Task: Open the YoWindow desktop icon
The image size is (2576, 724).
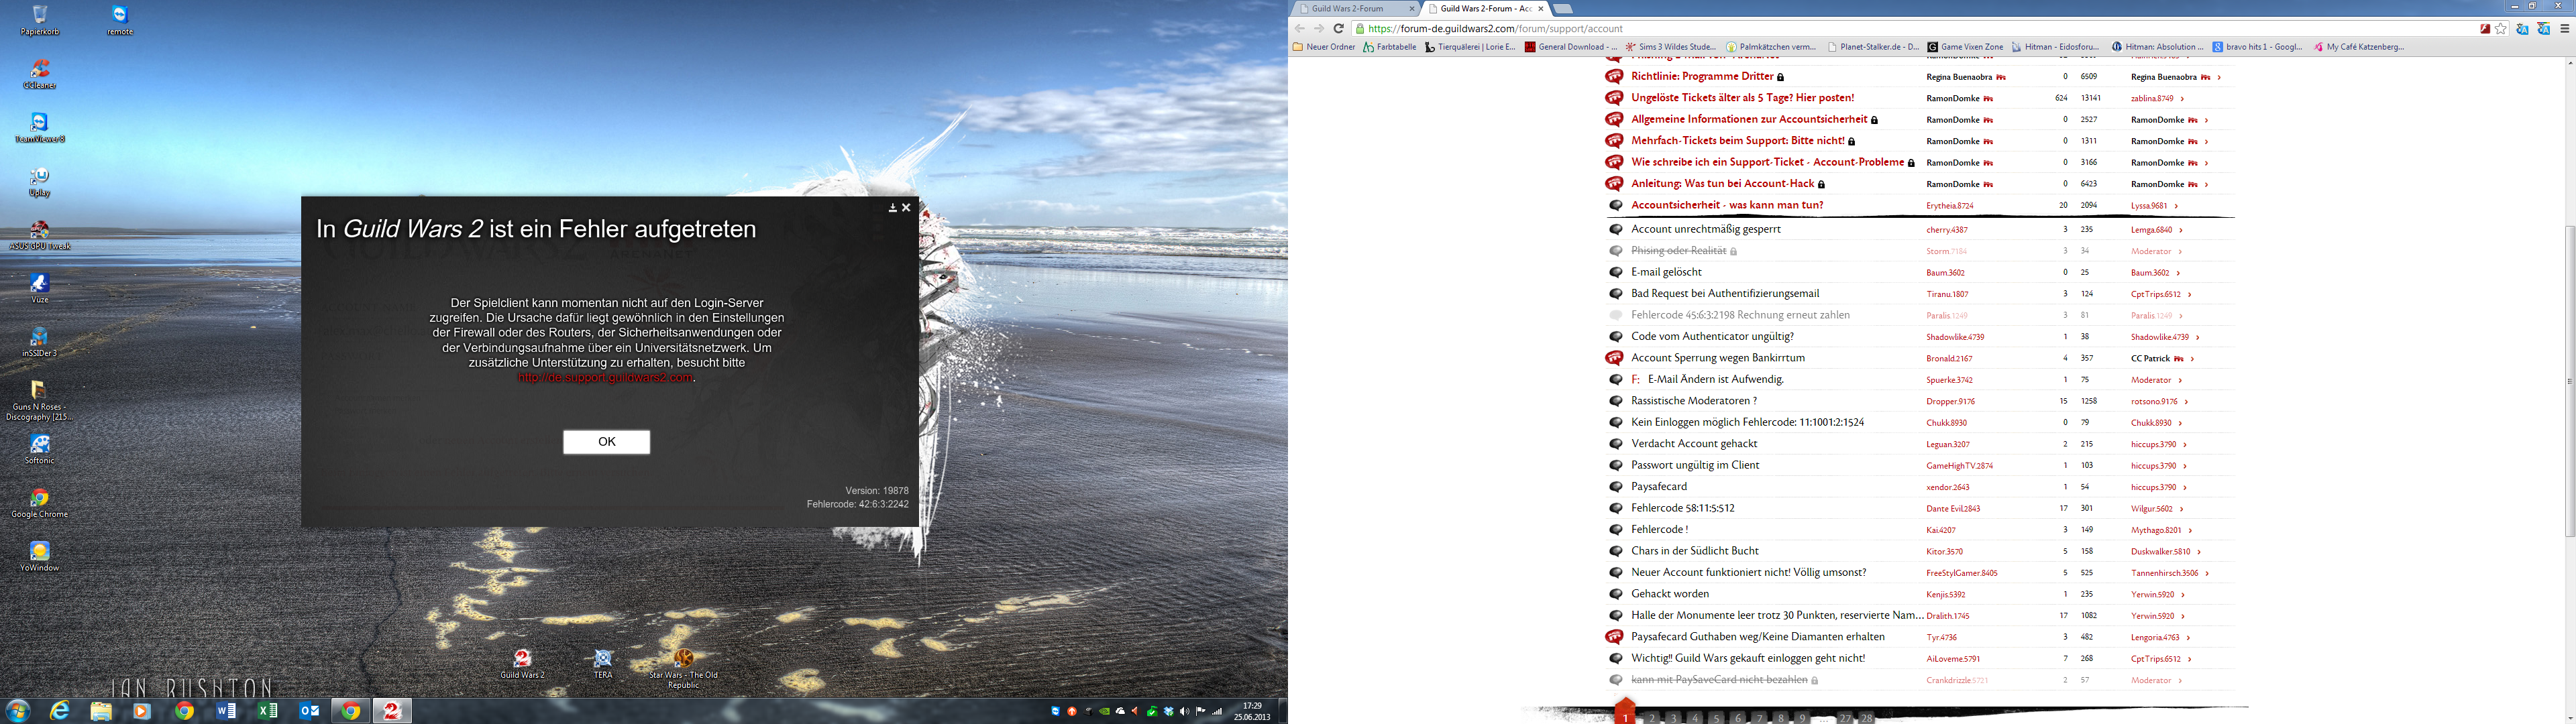Action: pyautogui.click(x=40, y=557)
